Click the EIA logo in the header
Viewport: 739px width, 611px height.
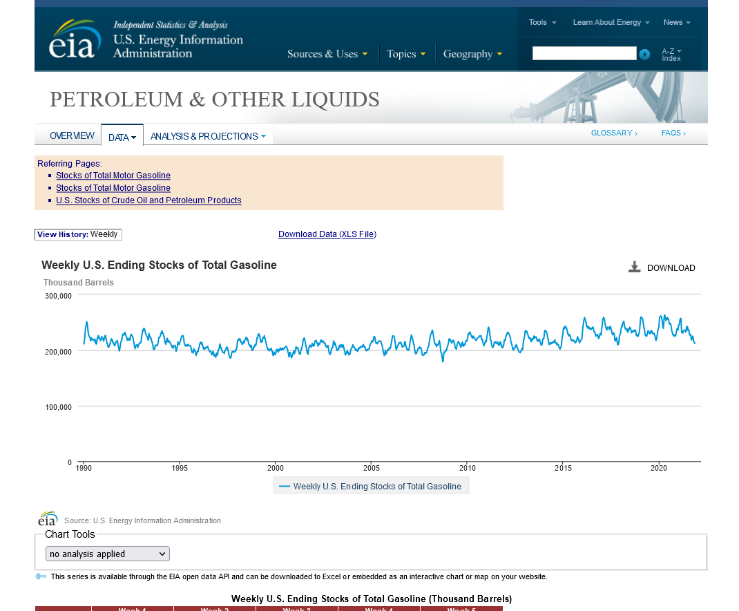[75, 39]
